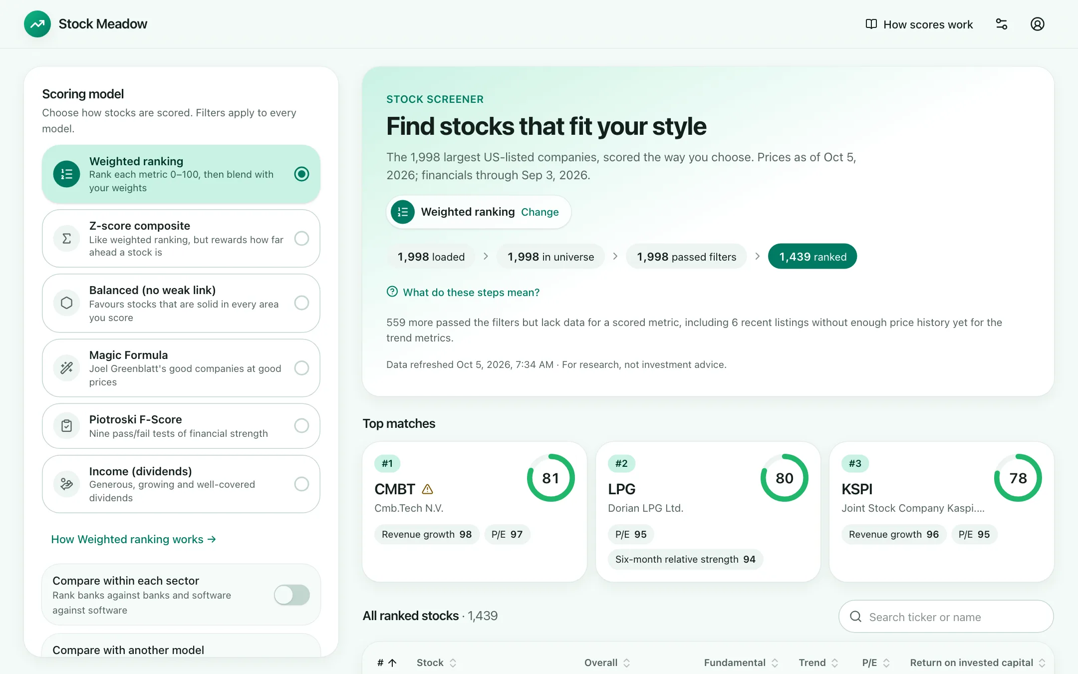The width and height of the screenshot is (1078, 674).
Task: Open What do these steps mean? link
Action: coord(463,292)
